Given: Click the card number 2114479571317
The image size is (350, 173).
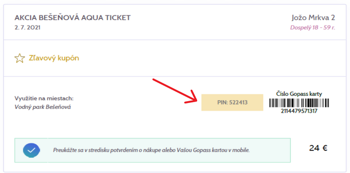Looking at the screenshot, I should point(299,111).
